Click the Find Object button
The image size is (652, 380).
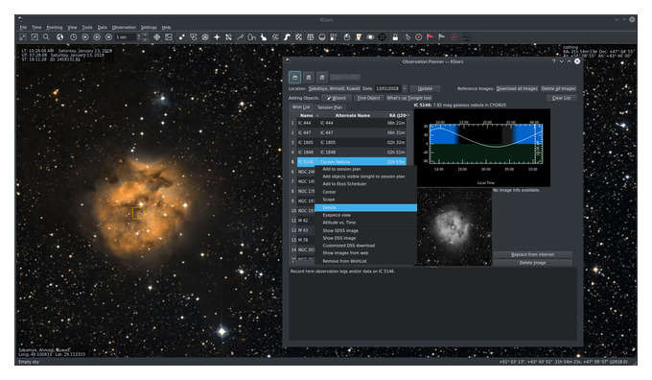click(x=368, y=98)
